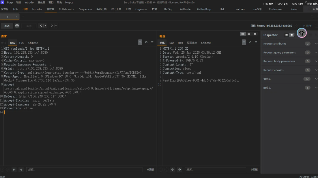Viewport: 318px width, 178px height.
Task: Open the history back dropdown arrow
Action: pyautogui.click(x=45, y=26)
